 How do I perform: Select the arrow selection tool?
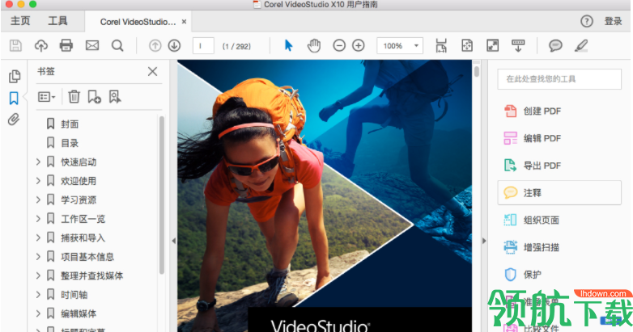[288, 45]
